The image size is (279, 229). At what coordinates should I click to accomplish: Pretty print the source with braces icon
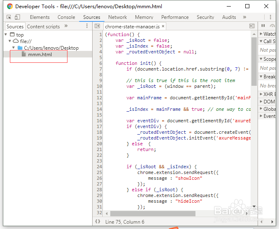coord(98,221)
